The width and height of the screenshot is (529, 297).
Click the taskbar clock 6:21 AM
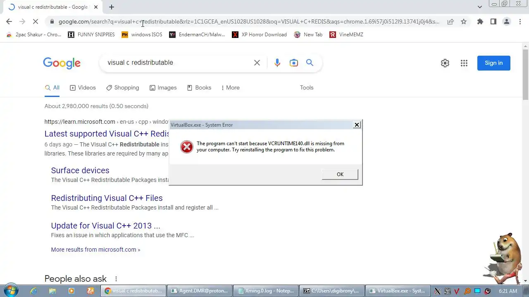point(508,291)
